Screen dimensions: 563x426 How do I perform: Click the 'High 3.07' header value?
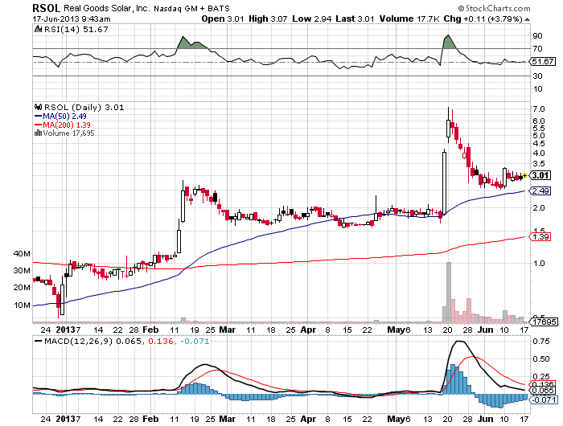[268, 19]
